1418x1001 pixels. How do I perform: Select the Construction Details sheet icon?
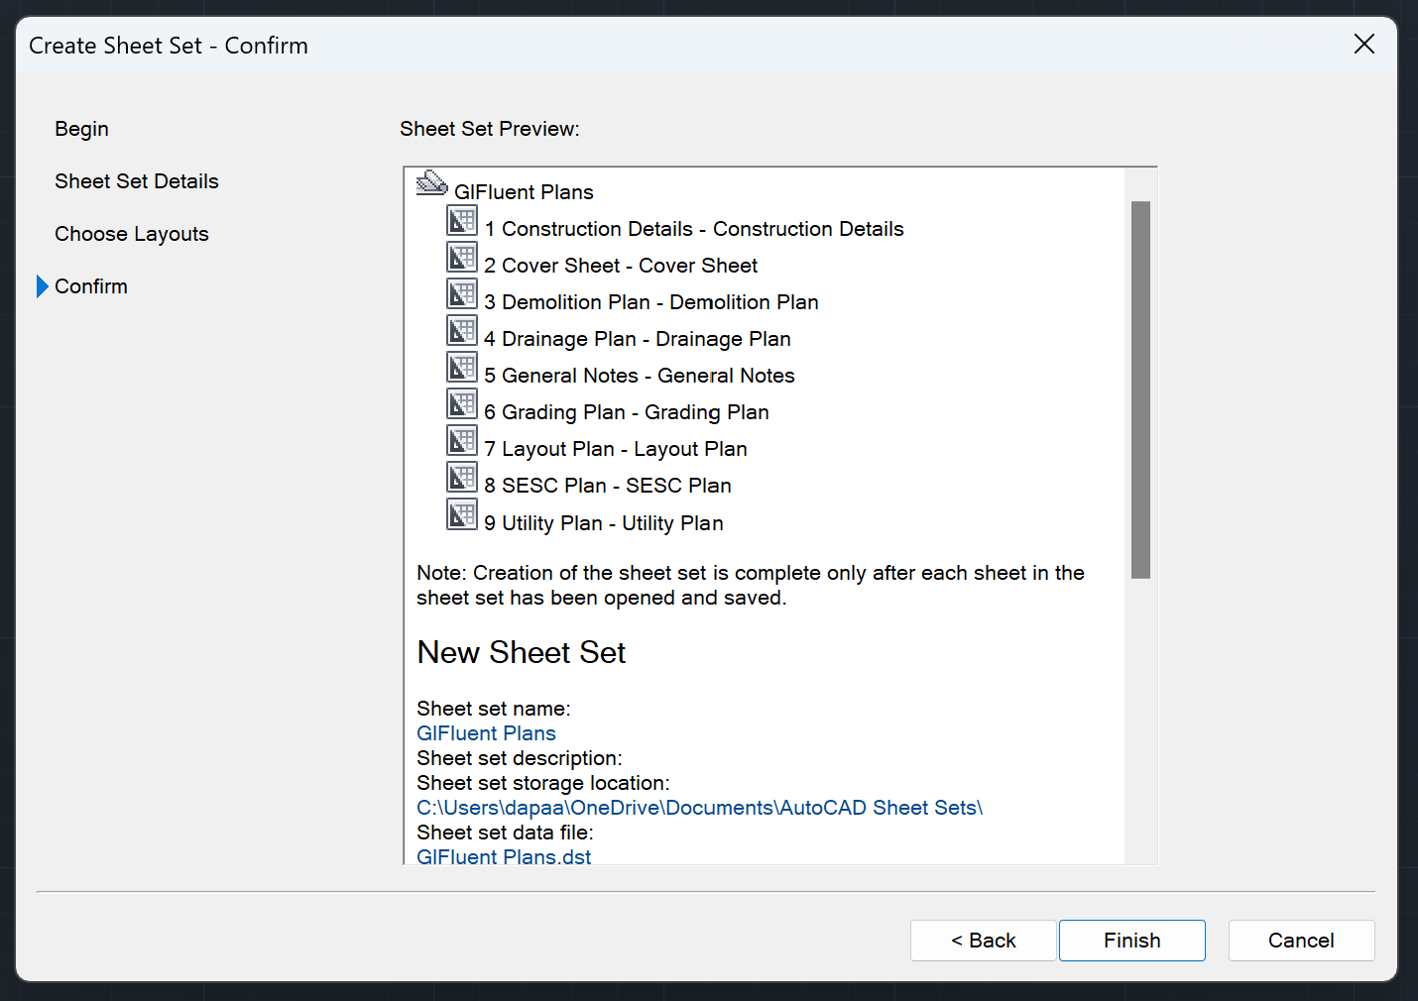click(x=462, y=220)
